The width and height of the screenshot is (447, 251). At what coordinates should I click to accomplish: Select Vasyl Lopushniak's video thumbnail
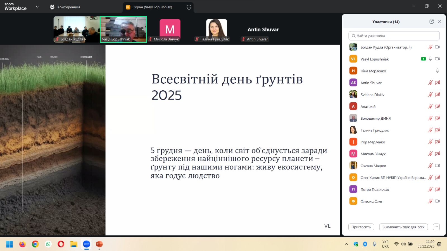[123, 29]
